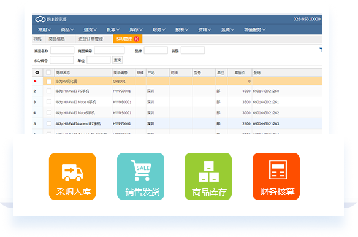Select the 华为P9钢化膜 product name cell
358x237 pixels.
tap(83, 81)
